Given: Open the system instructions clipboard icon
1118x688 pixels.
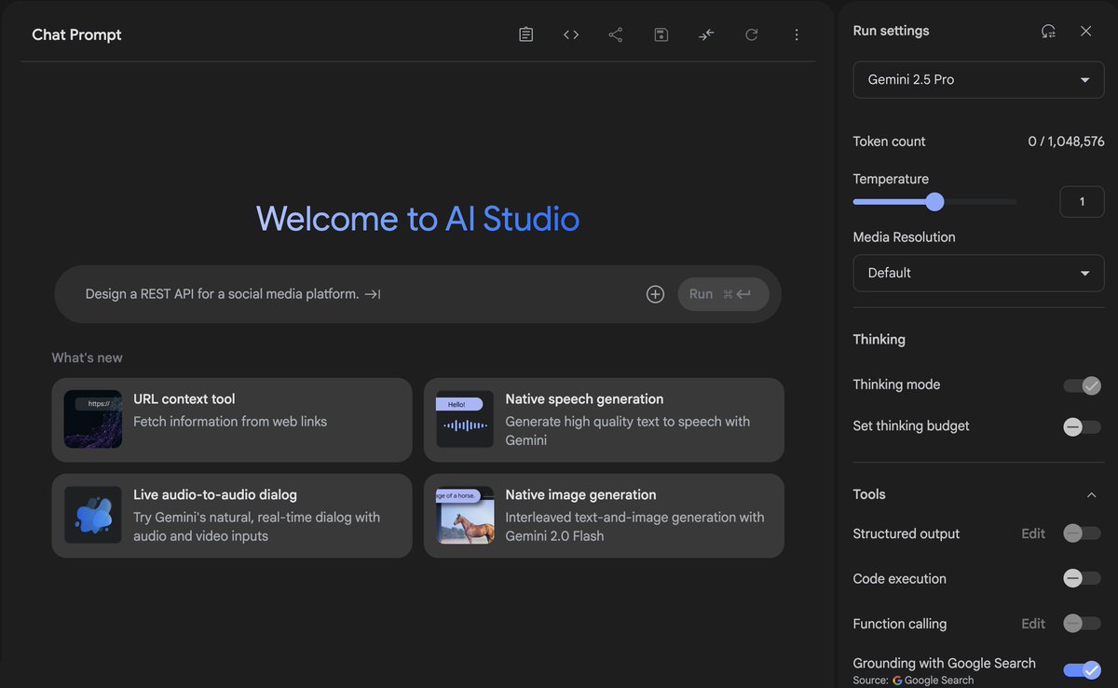Looking at the screenshot, I should pyautogui.click(x=526, y=34).
